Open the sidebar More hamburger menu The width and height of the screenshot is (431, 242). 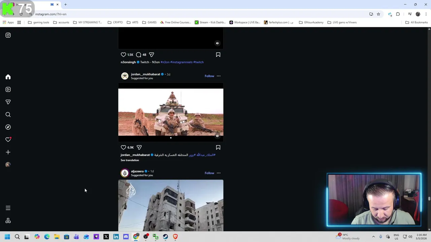pyautogui.click(x=8, y=208)
